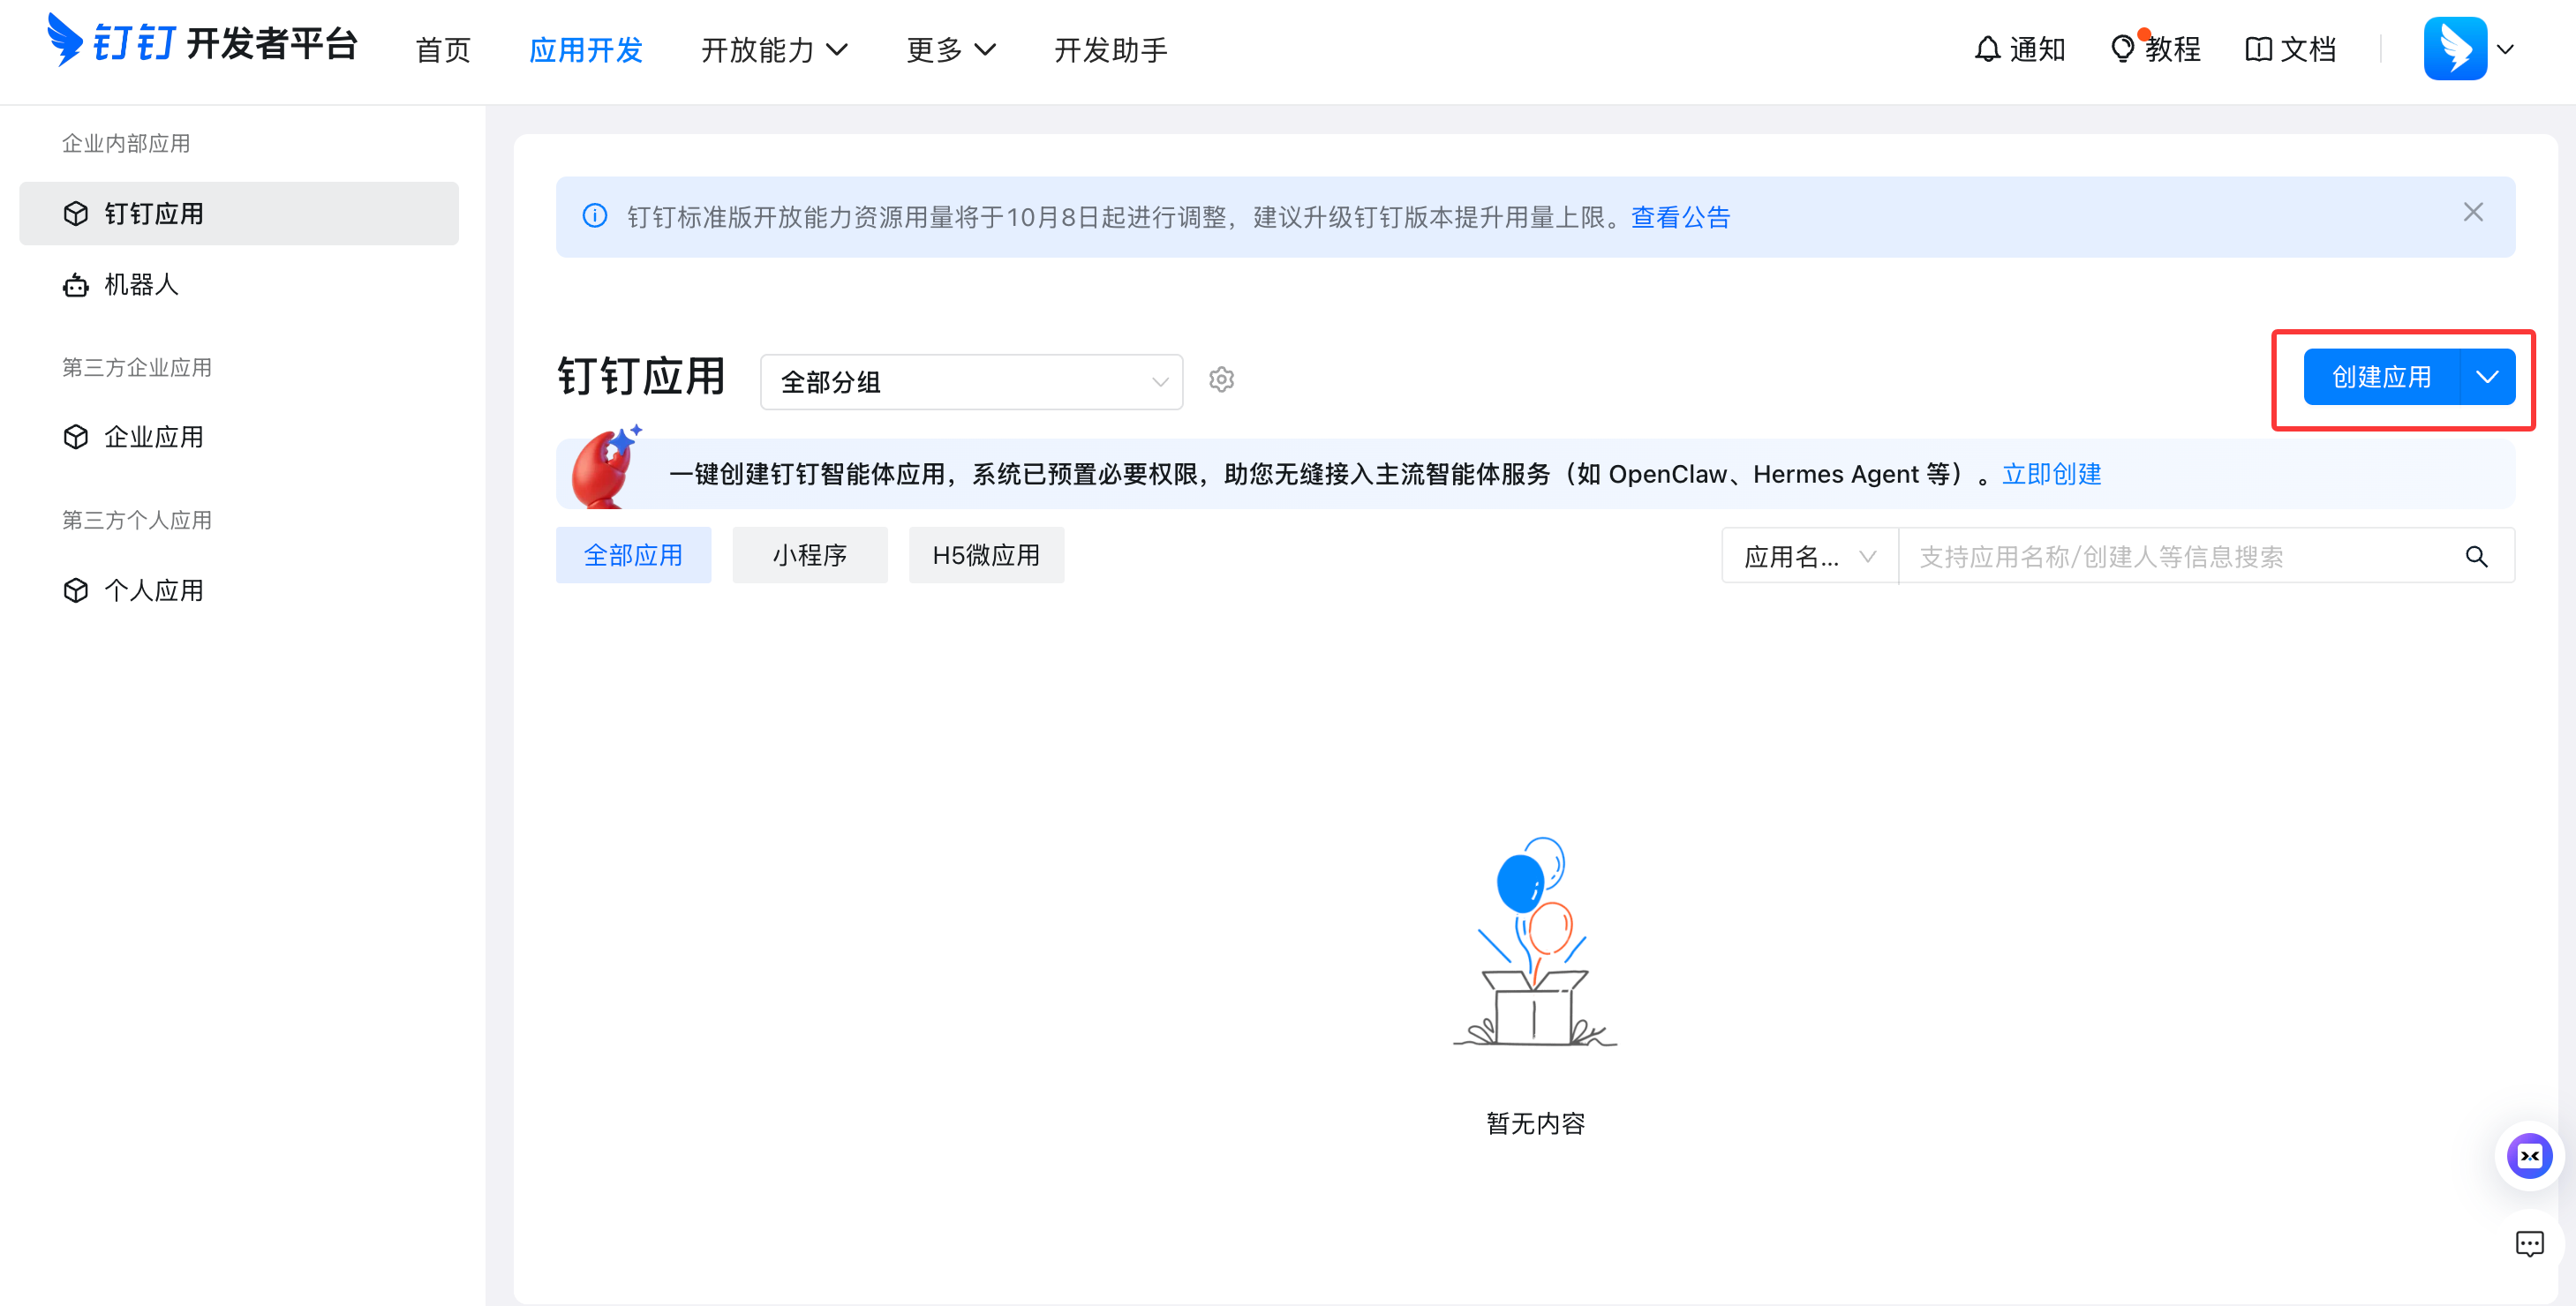Click the blue DingTalk account avatar
The height and width of the screenshot is (1306, 2576).
click(2455, 48)
